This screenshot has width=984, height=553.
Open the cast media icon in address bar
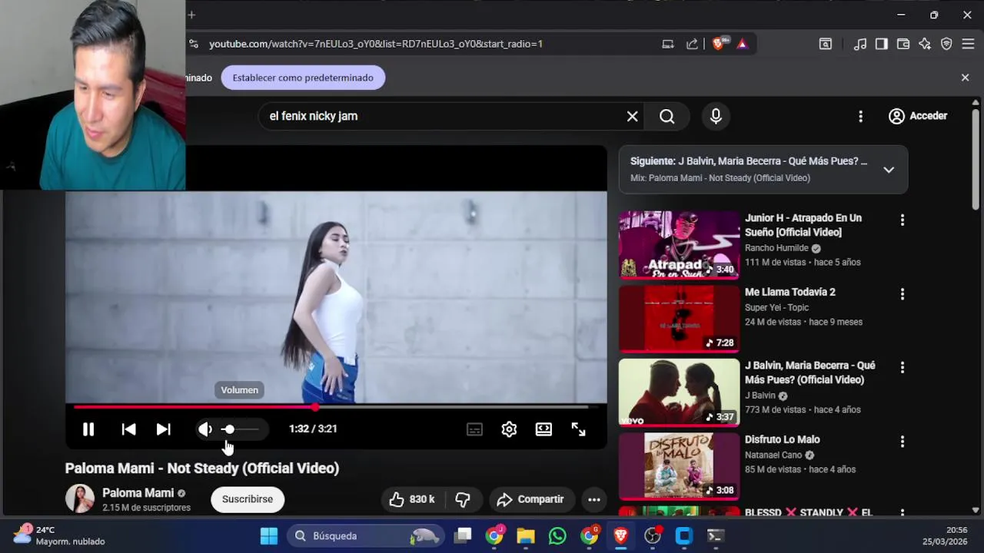point(668,44)
